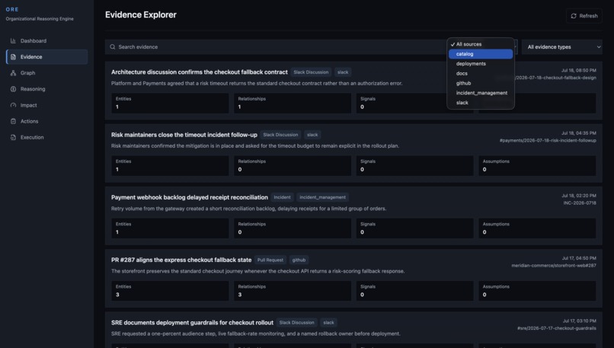
Task: Click Assumptions box of PR #287 card
Action: pos(537,291)
